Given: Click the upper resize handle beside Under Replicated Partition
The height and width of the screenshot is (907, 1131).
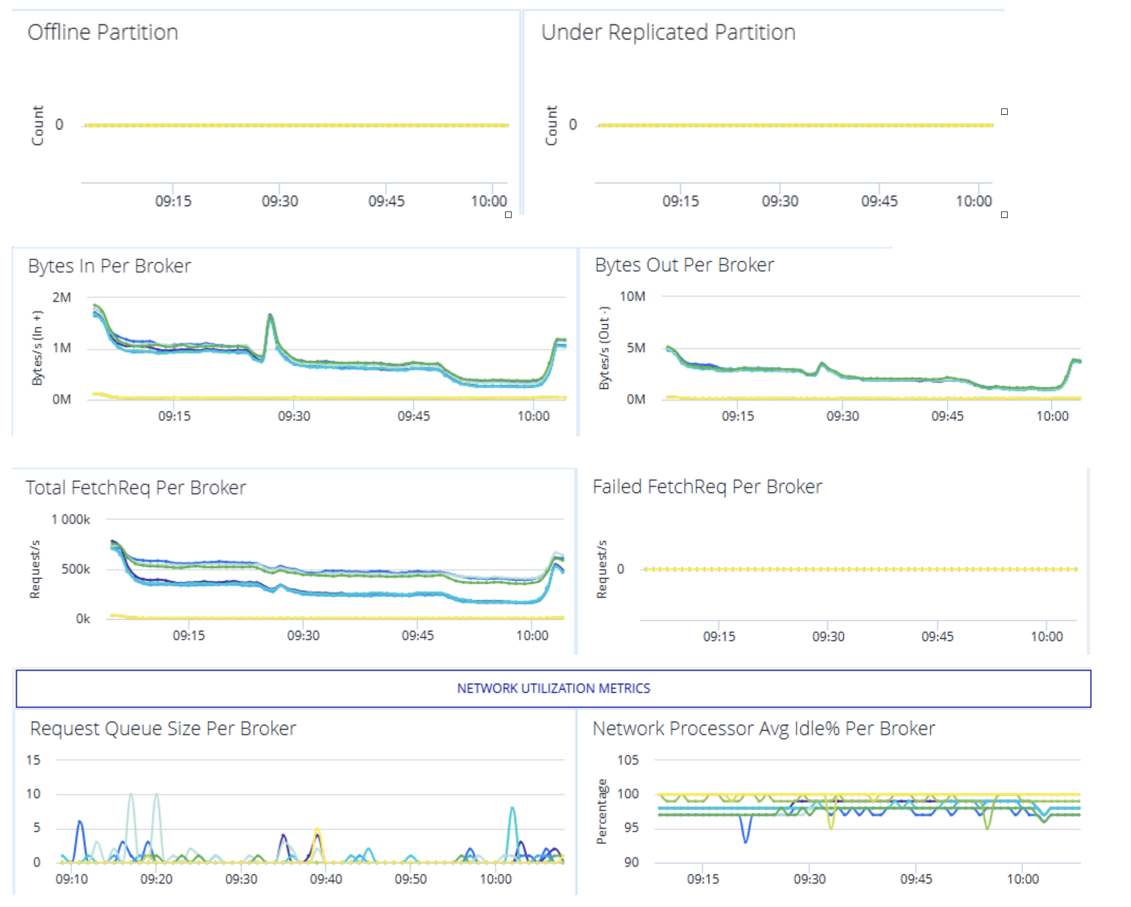Looking at the screenshot, I should point(1004,112).
